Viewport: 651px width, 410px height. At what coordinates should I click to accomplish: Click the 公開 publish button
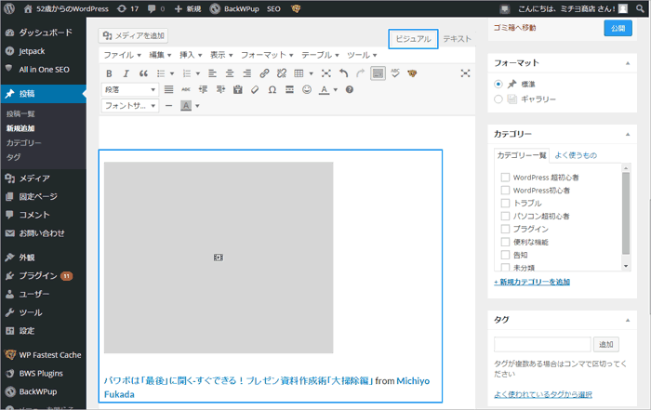click(618, 28)
